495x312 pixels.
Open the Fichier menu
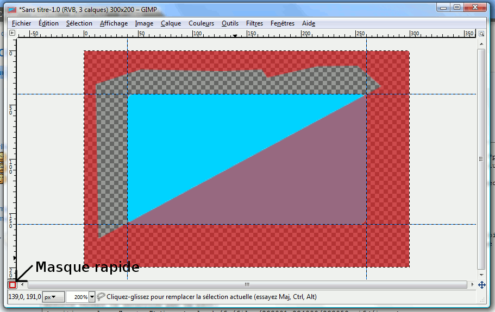point(22,23)
